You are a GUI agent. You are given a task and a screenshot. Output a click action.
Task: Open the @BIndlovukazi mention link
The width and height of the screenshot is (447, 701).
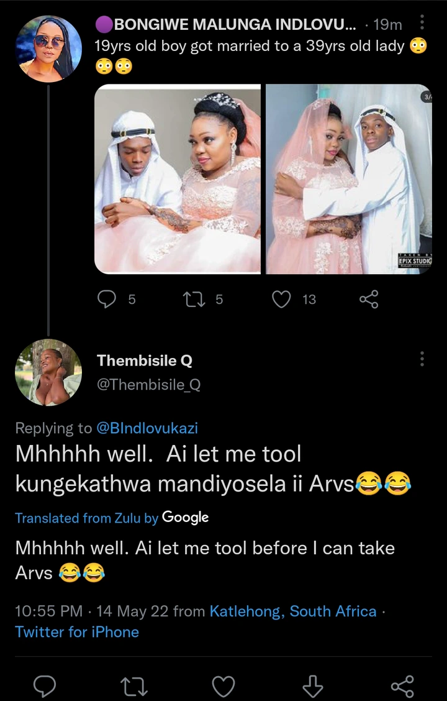(147, 428)
